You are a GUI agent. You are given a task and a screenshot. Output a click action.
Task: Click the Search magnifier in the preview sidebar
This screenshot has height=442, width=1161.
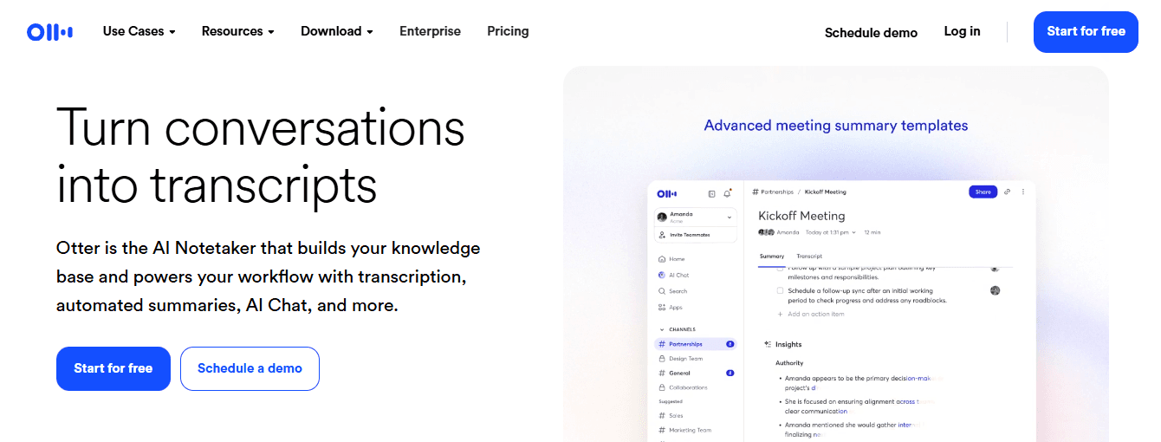(662, 291)
